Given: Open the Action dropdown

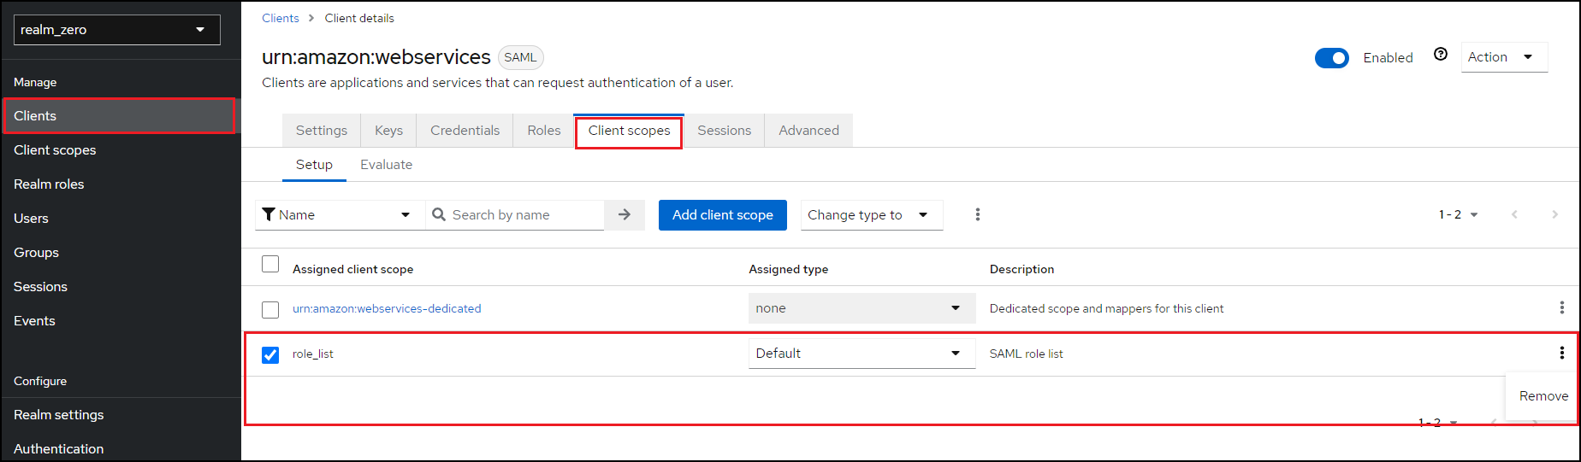Looking at the screenshot, I should (1504, 57).
